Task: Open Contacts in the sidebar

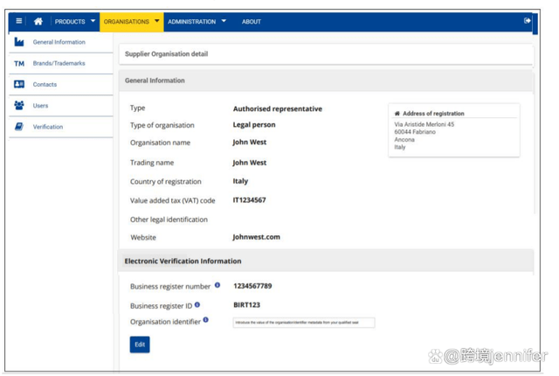Action: click(x=45, y=85)
